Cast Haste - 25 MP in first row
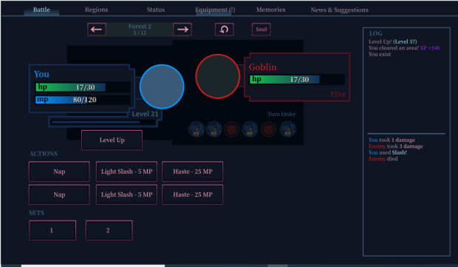Screen dimensions: 458x267 [193, 172]
